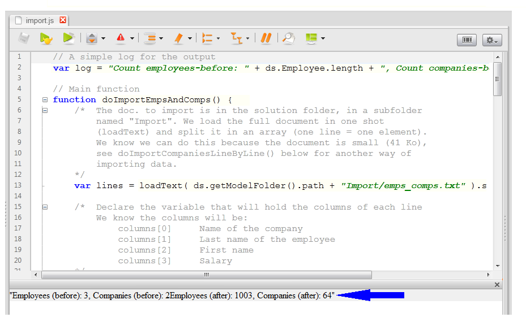Screen dimensions: 526x326
Task: Click the horizontal scrollbar thumb
Action: coord(206,275)
